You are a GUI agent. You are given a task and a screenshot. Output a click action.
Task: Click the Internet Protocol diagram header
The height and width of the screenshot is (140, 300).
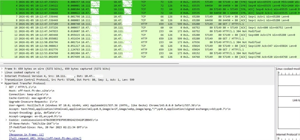pyautogui.click(x=288, y=135)
